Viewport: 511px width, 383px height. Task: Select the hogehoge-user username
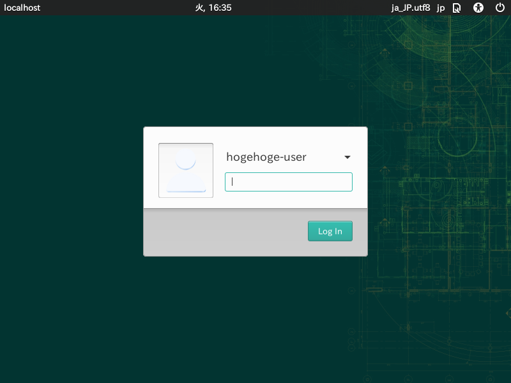pos(266,157)
